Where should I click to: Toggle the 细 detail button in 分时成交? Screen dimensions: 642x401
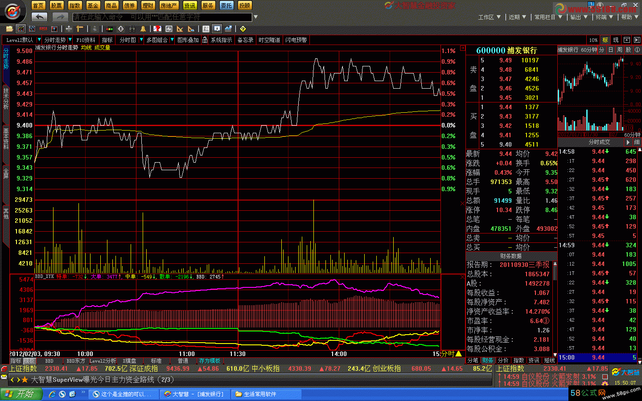click(x=637, y=142)
